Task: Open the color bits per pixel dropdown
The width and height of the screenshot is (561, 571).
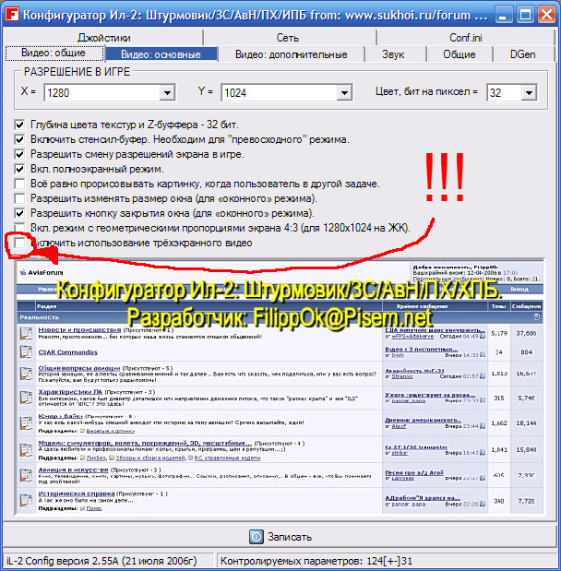Action: pos(529,92)
